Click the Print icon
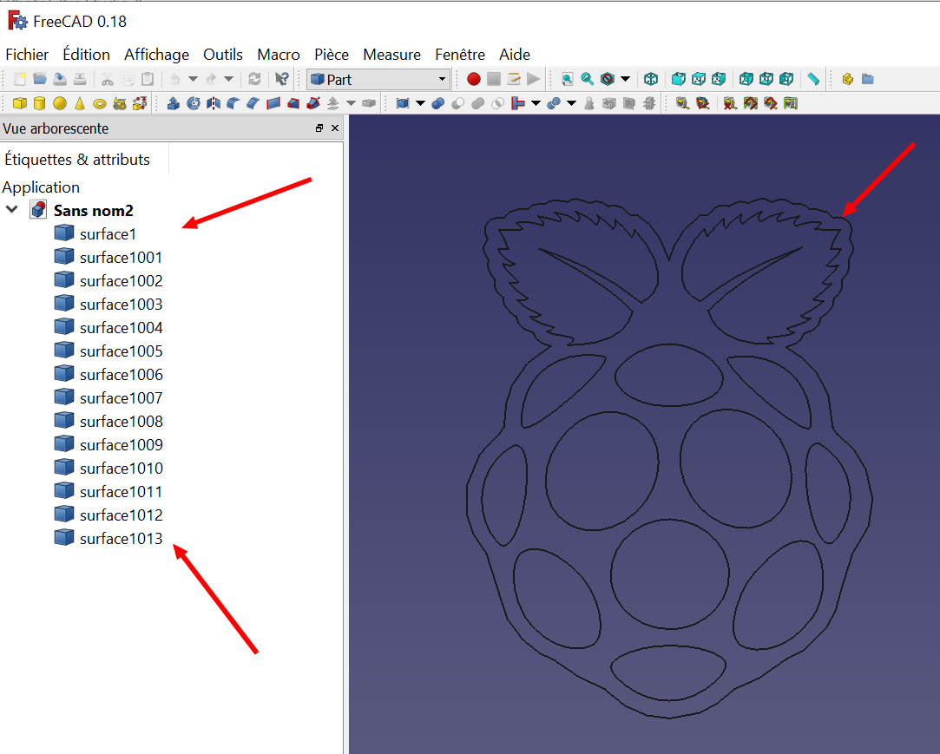Image resolution: width=940 pixels, height=754 pixels. tap(80, 79)
